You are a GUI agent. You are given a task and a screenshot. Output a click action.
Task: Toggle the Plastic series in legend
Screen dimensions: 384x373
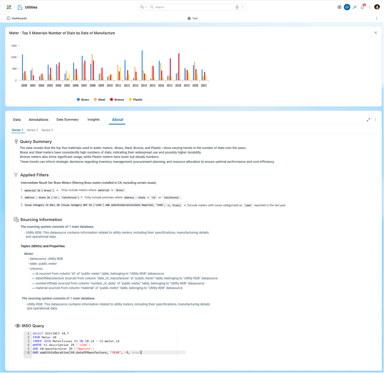(136, 99)
